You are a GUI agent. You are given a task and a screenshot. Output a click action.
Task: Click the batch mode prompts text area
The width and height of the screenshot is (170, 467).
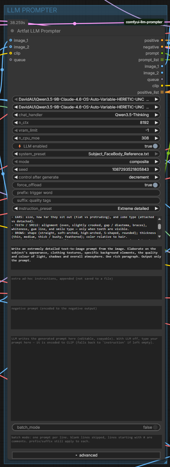click(x=86, y=442)
